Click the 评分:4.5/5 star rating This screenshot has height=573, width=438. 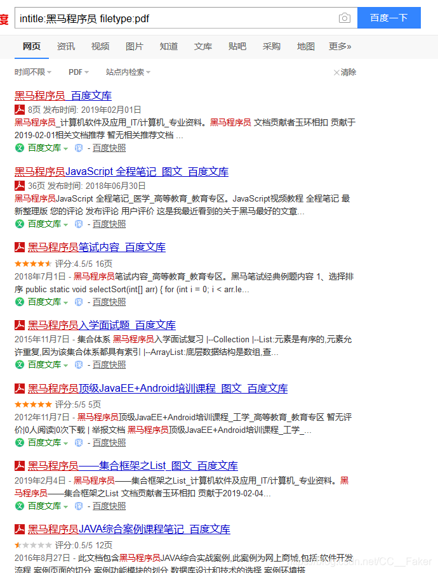33,264
